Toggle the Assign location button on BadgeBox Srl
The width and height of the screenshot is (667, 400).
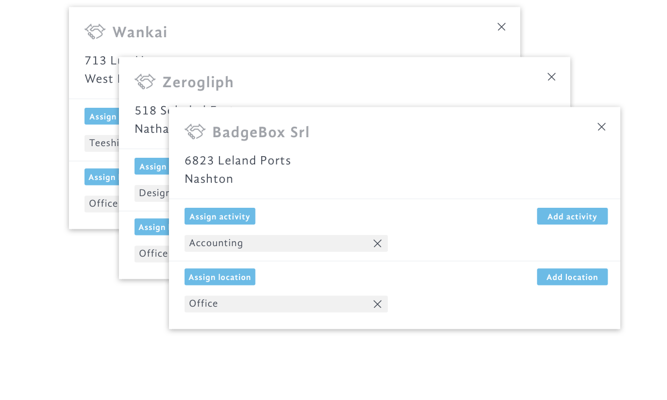(x=220, y=277)
